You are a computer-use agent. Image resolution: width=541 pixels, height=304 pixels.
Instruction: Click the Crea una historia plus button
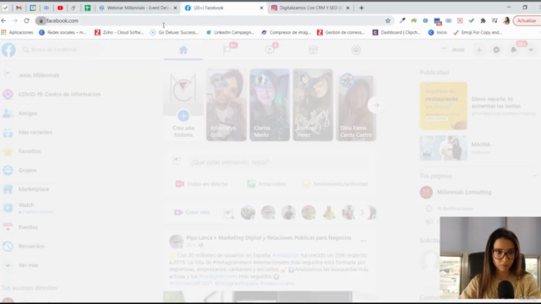(183, 116)
